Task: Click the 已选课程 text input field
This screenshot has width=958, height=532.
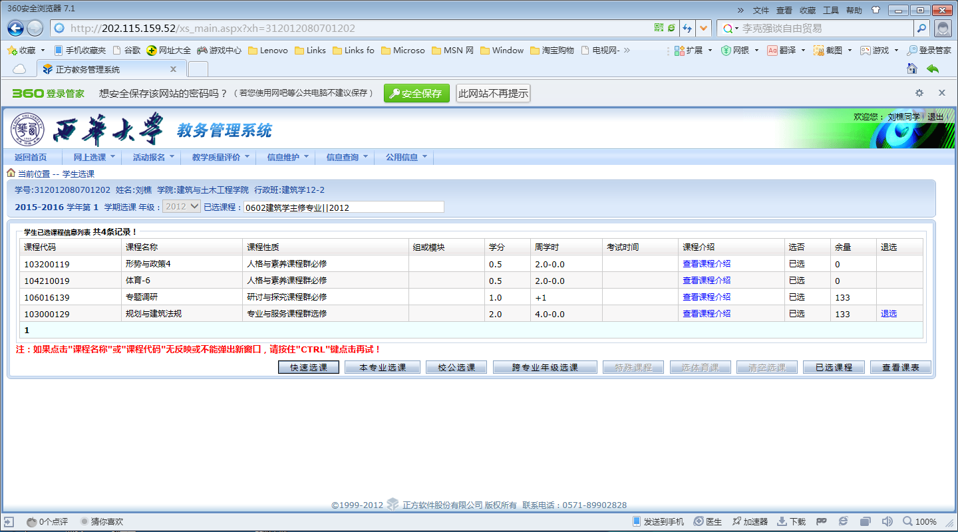Action: (x=343, y=207)
